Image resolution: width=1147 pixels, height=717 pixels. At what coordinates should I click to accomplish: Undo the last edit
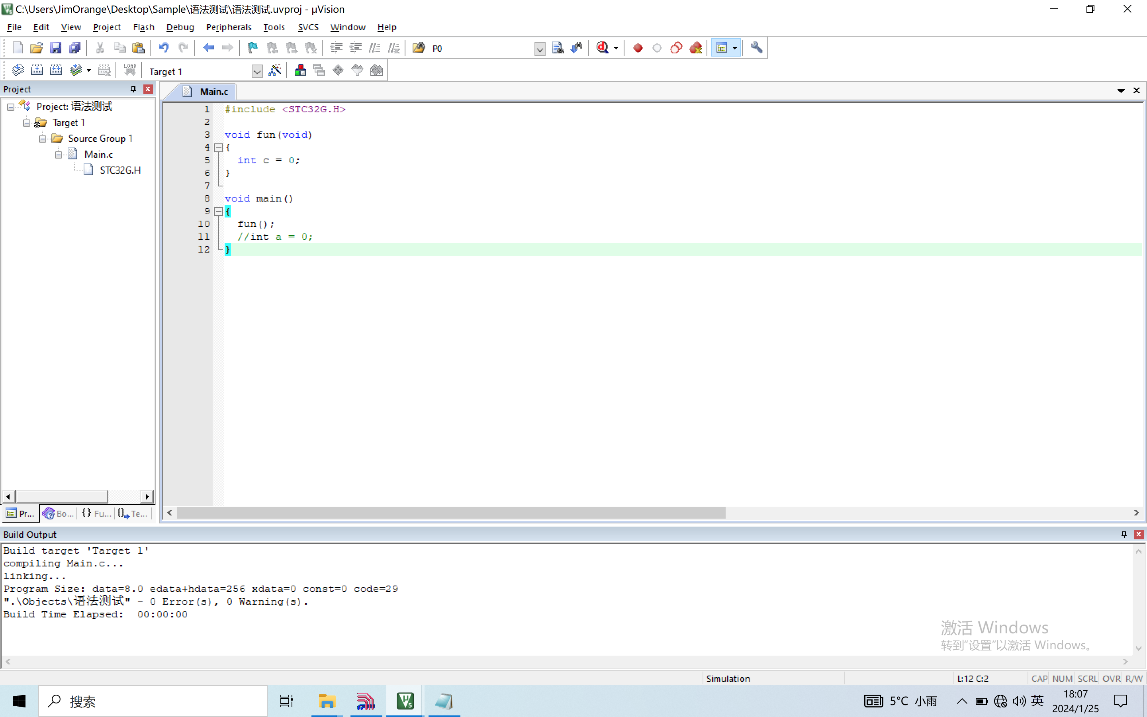point(164,48)
